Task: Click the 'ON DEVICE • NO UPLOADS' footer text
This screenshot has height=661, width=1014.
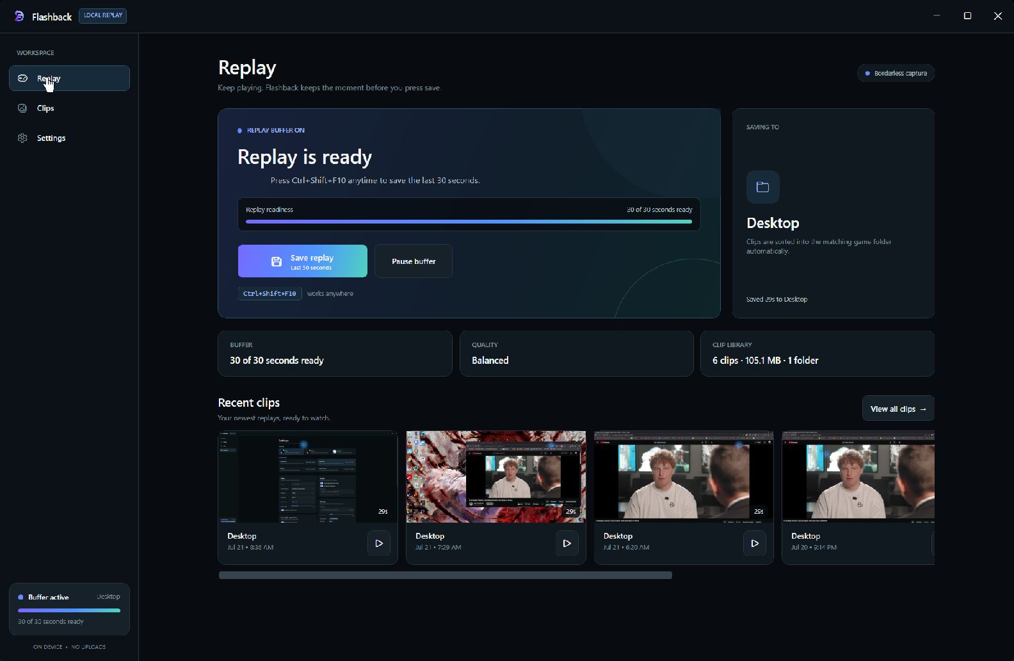Action: 69,647
